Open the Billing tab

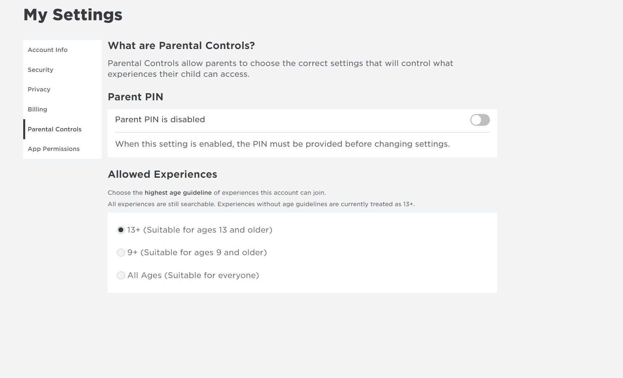click(38, 109)
